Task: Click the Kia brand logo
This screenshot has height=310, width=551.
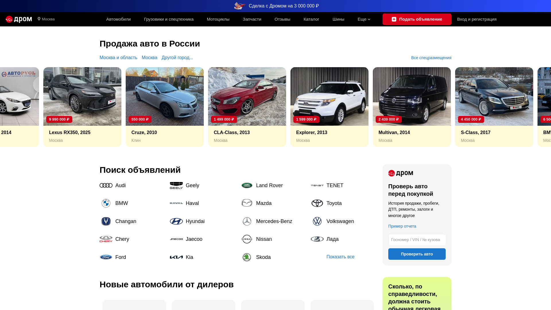Action: 176,257
